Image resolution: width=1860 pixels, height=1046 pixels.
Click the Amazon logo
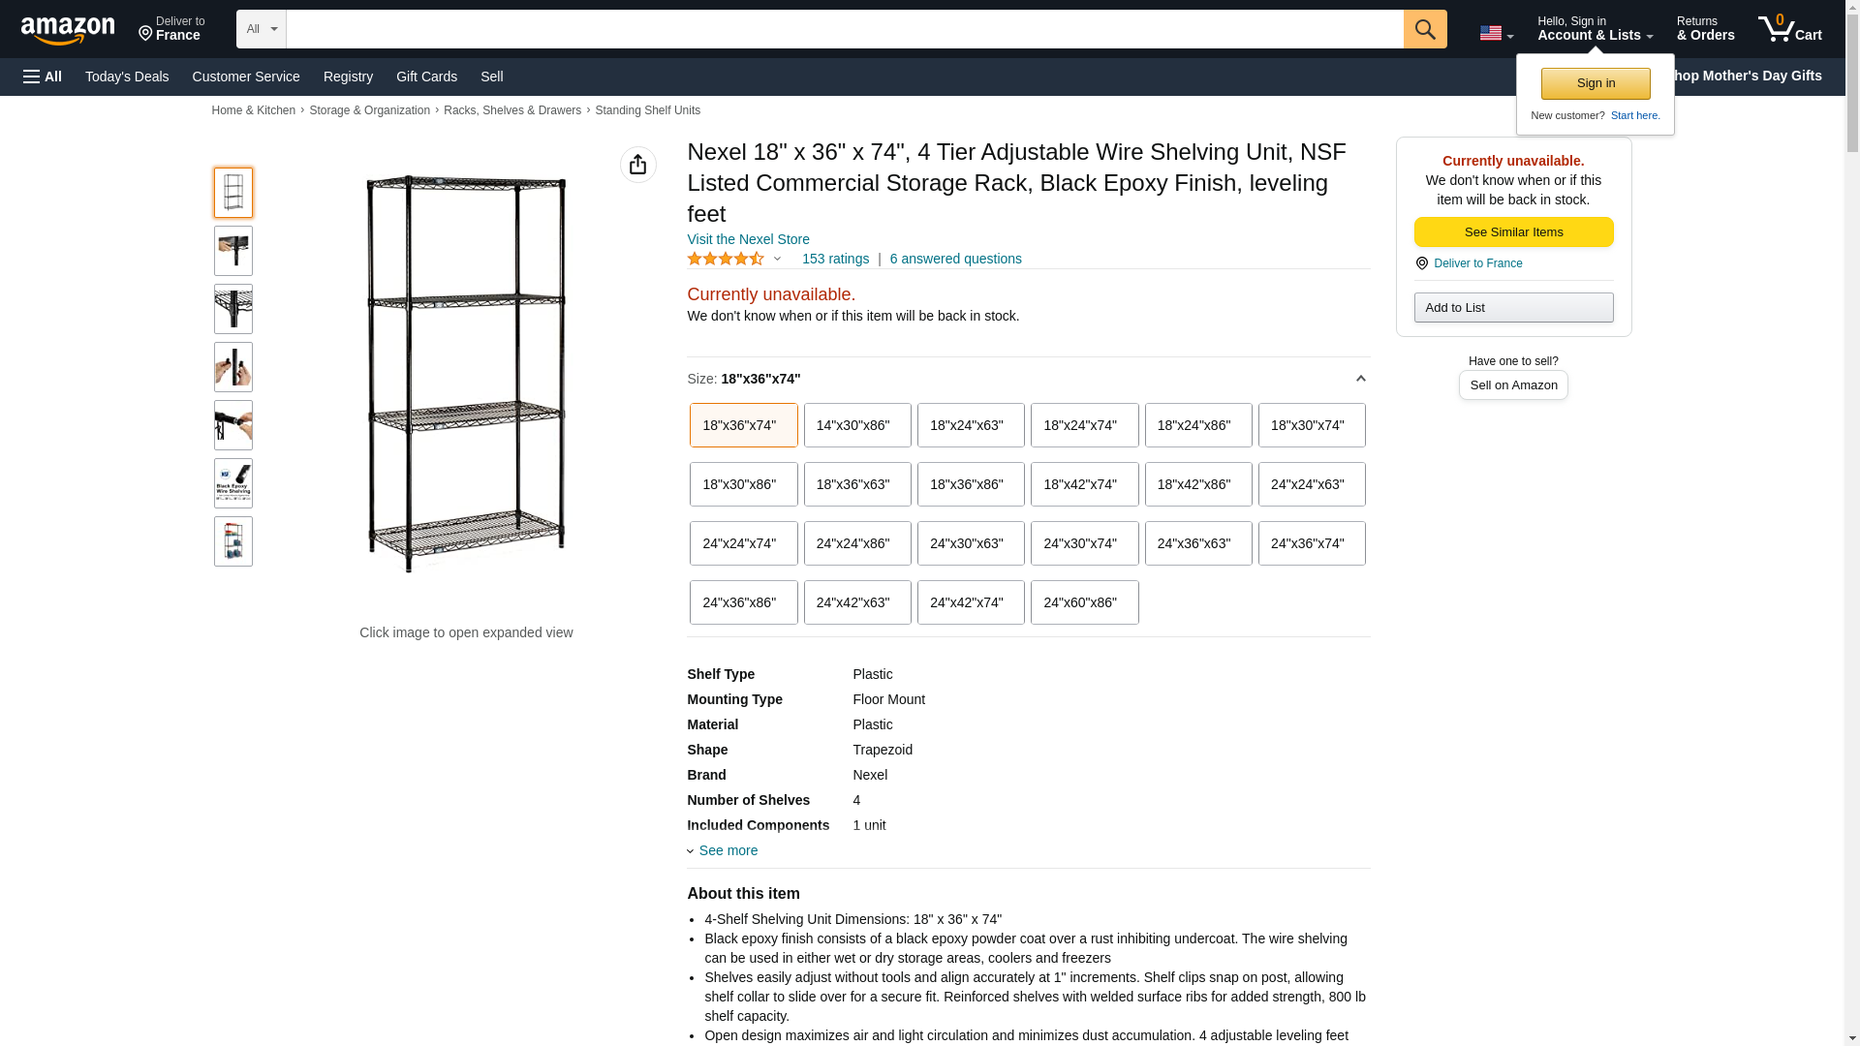click(68, 31)
